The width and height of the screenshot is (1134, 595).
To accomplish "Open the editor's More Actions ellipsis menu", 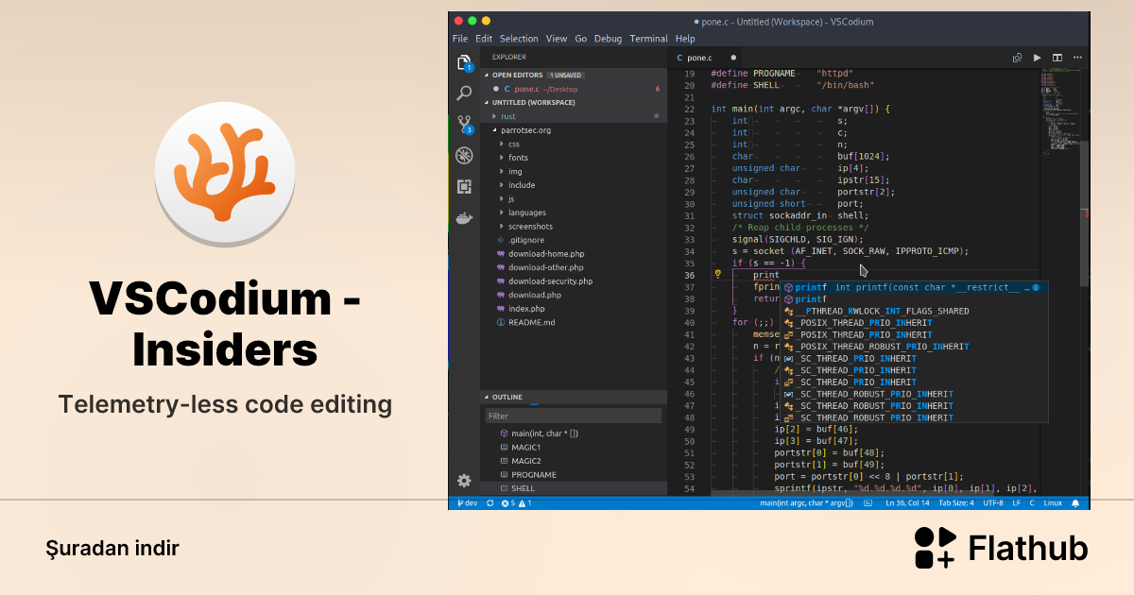I will click(x=1077, y=58).
